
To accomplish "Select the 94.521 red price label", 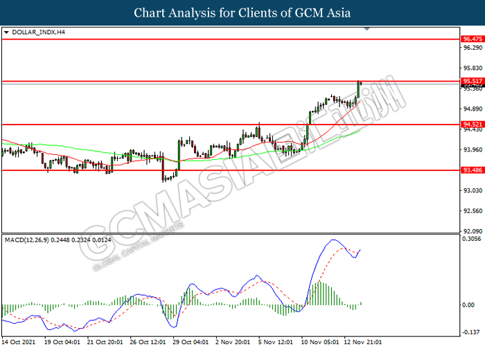I will click(473, 125).
